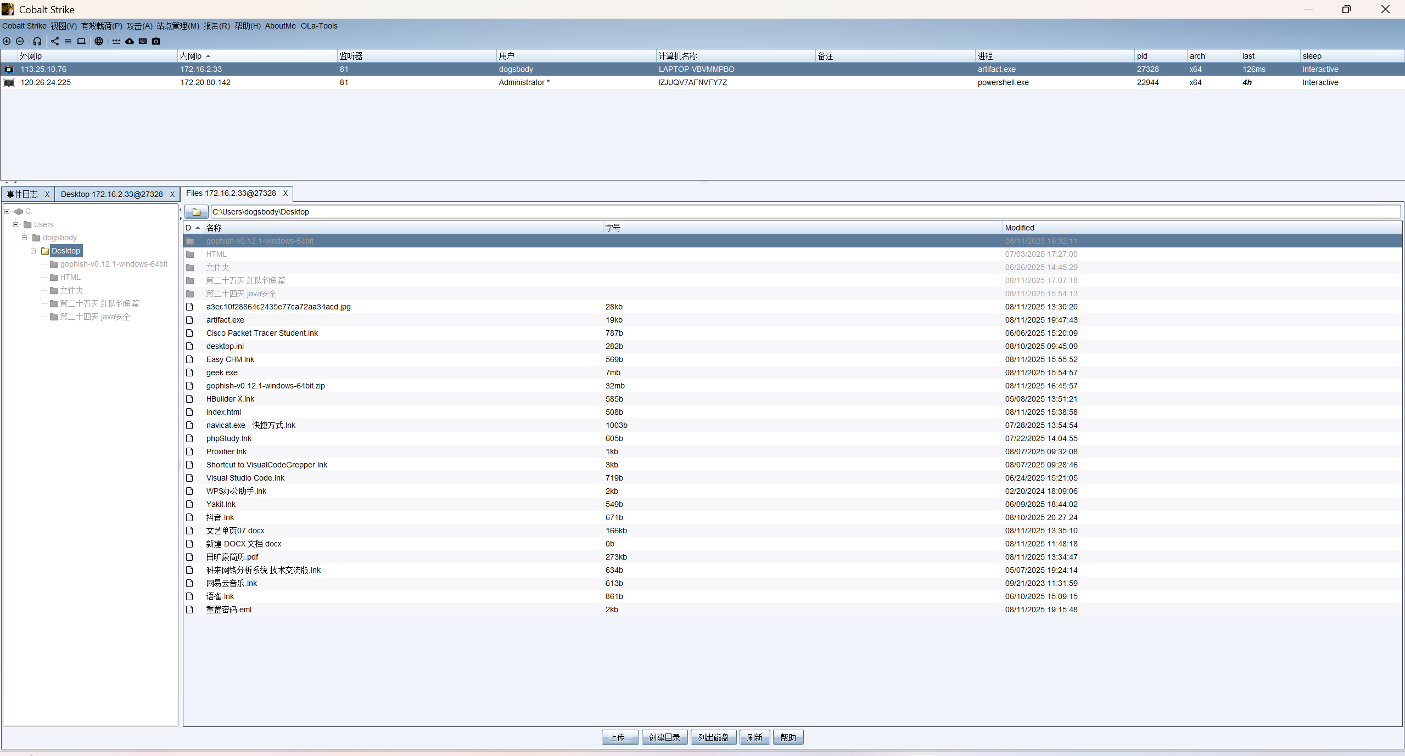Click C: drive icon in tree

pyautogui.click(x=19, y=212)
